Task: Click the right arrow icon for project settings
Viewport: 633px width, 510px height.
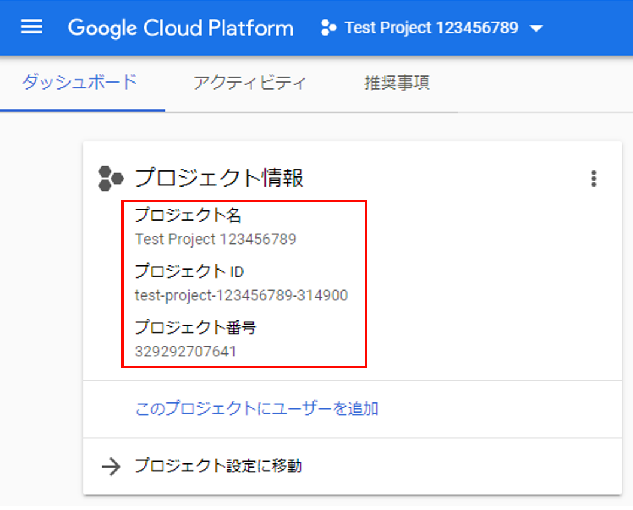Action: 111,467
